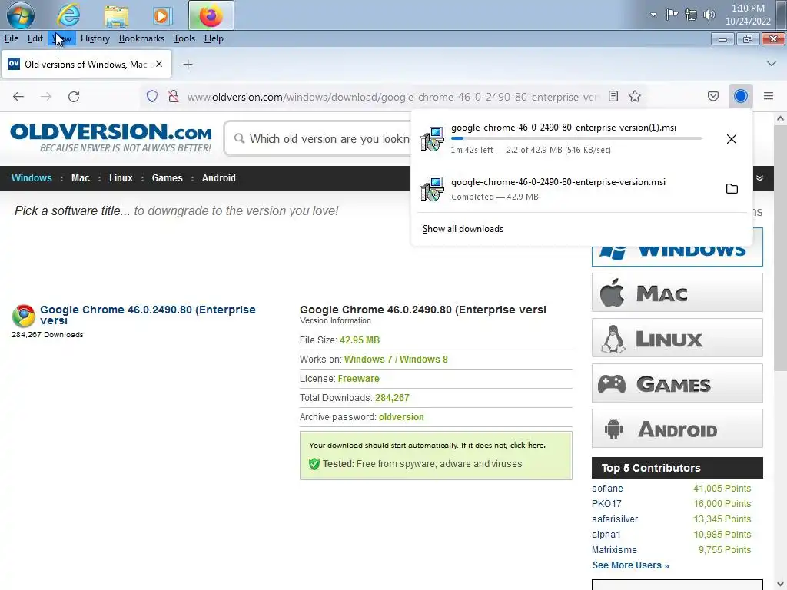
Task: Open a new tab with plus
Action: (x=188, y=65)
